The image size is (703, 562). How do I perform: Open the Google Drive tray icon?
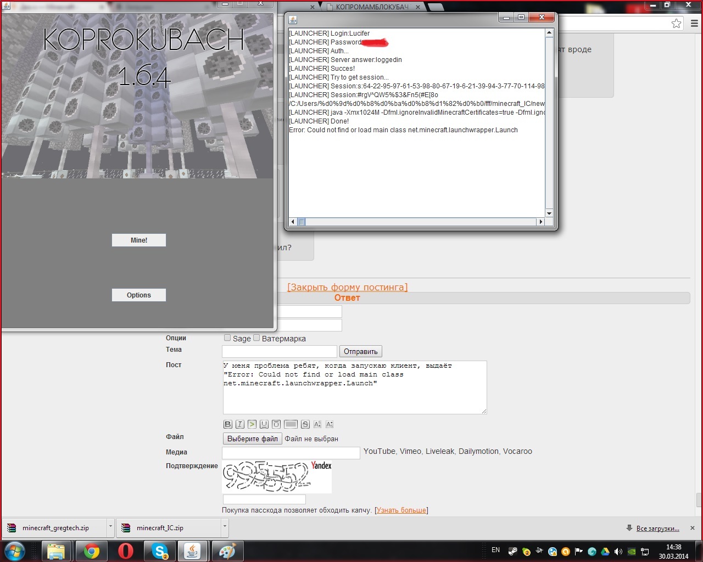tap(605, 552)
